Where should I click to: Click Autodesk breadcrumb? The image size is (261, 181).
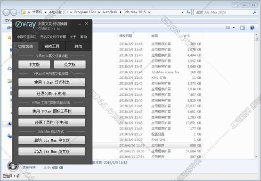pos(110,12)
